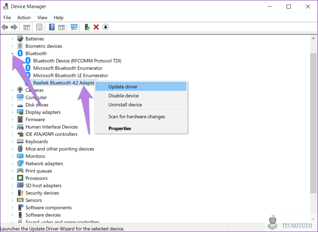Click the Back arrow toolbar icon
The image size is (318, 232).
click(5, 27)
